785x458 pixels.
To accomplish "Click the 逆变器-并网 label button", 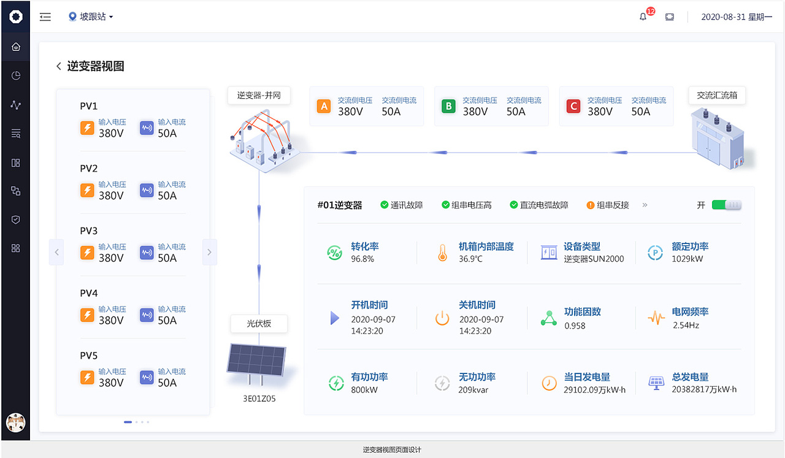I will tap(260, 95).
